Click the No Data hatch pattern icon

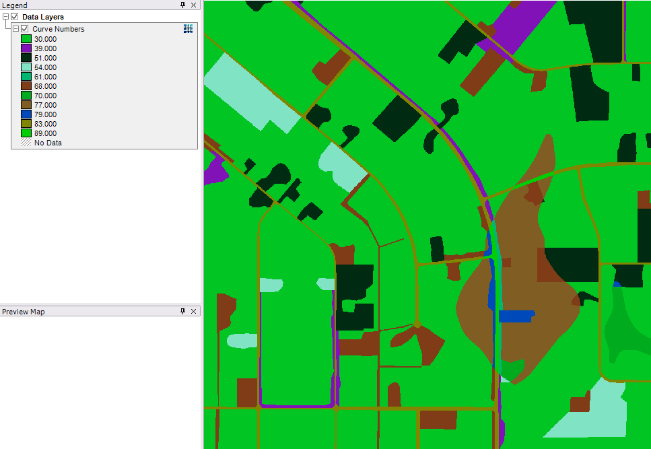[26, 143]
